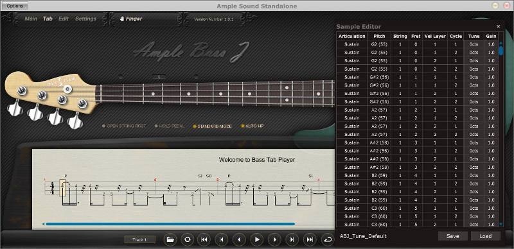This screenshot has height=249, width=514.
Task: Toggle Standard Mode
Action: pos(212,126)
